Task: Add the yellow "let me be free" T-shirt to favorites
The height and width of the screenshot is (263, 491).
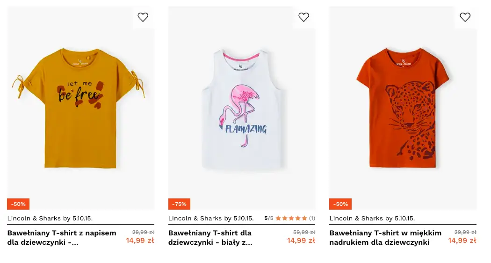Action: [x=143, y=17]
